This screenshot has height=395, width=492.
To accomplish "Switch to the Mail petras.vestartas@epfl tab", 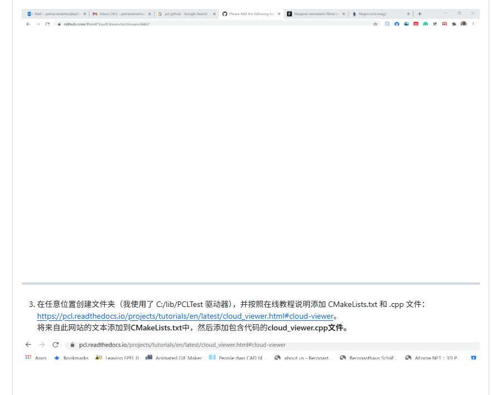I will pos(53,14).
